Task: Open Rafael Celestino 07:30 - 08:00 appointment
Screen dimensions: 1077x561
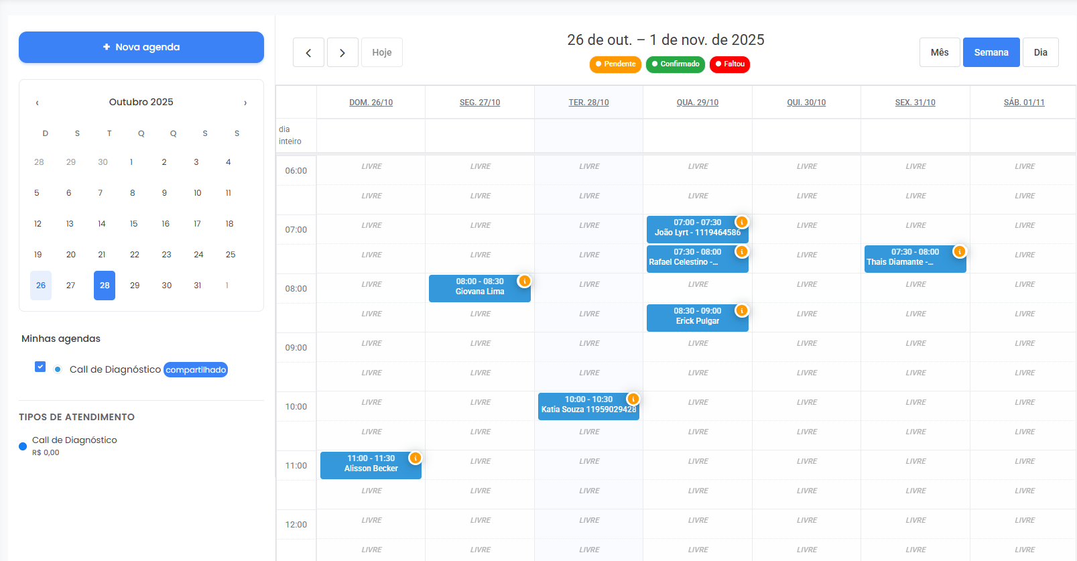Action: (x=698, y=257)
